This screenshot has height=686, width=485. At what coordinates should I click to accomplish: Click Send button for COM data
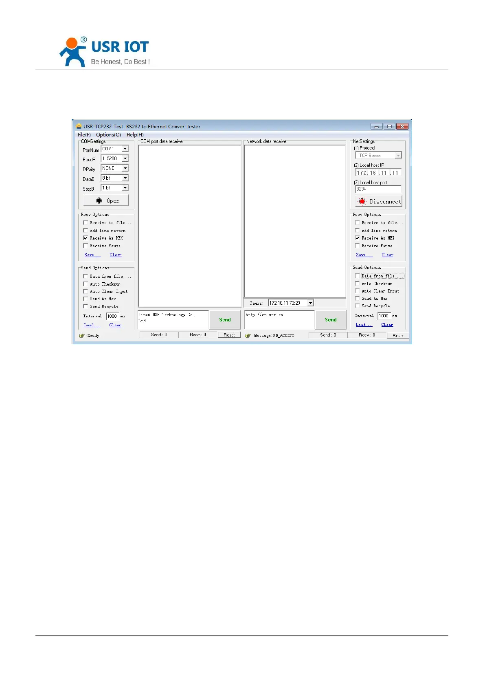click(x=225, y=320)
